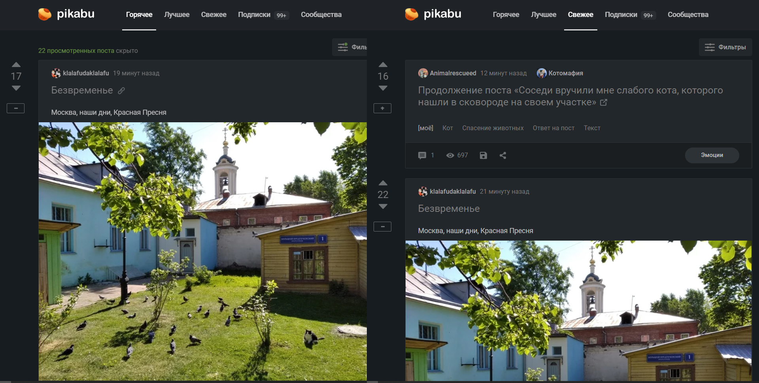Click the comment count 1 on the Animalrescueed post
This screenshot has height=383, width=759.
point(432,155)
